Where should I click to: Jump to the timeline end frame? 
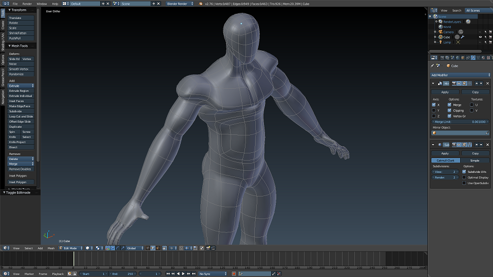195,274
